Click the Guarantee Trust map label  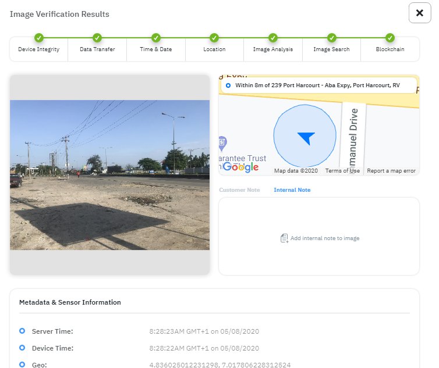click(242, 158)
